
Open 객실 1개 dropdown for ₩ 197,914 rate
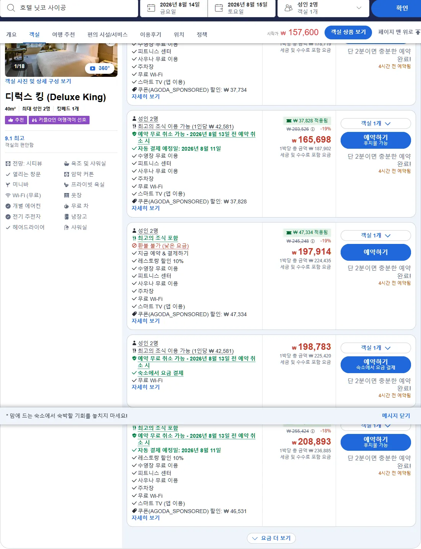(376, 236)
